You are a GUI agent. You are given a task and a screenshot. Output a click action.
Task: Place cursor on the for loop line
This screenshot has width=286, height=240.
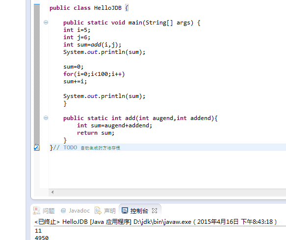[x=94, y=74]
